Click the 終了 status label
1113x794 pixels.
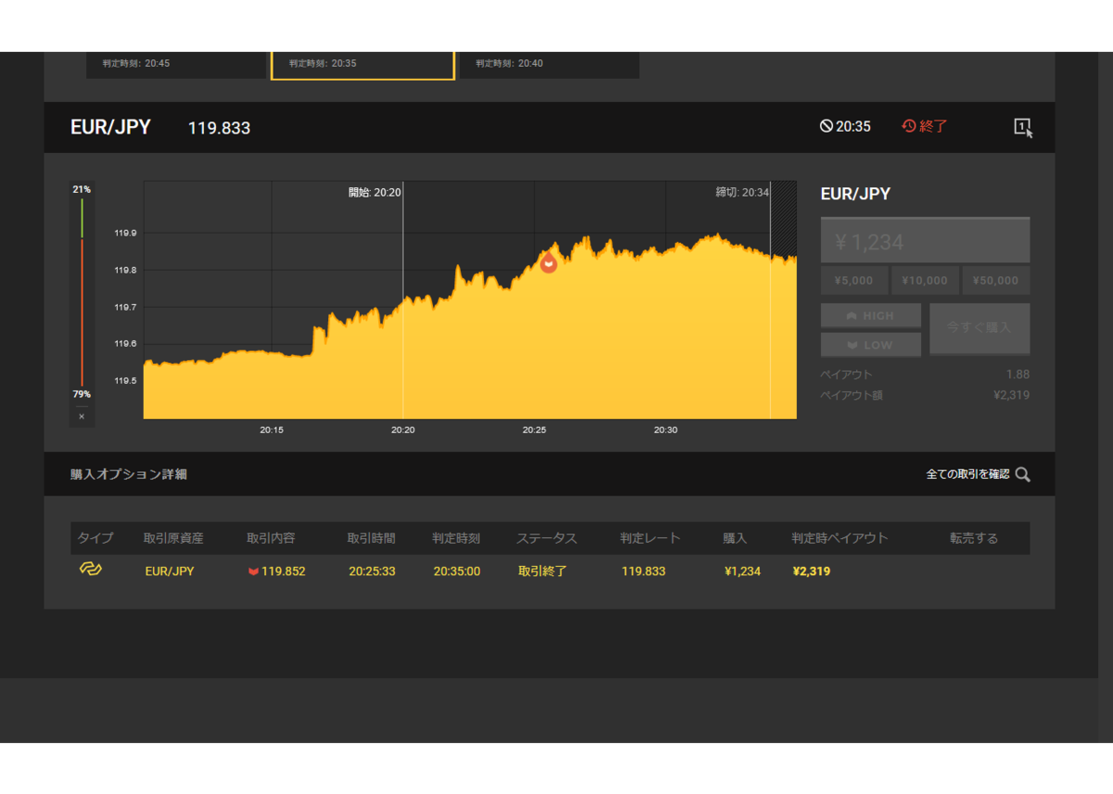[x=934, y=126]
